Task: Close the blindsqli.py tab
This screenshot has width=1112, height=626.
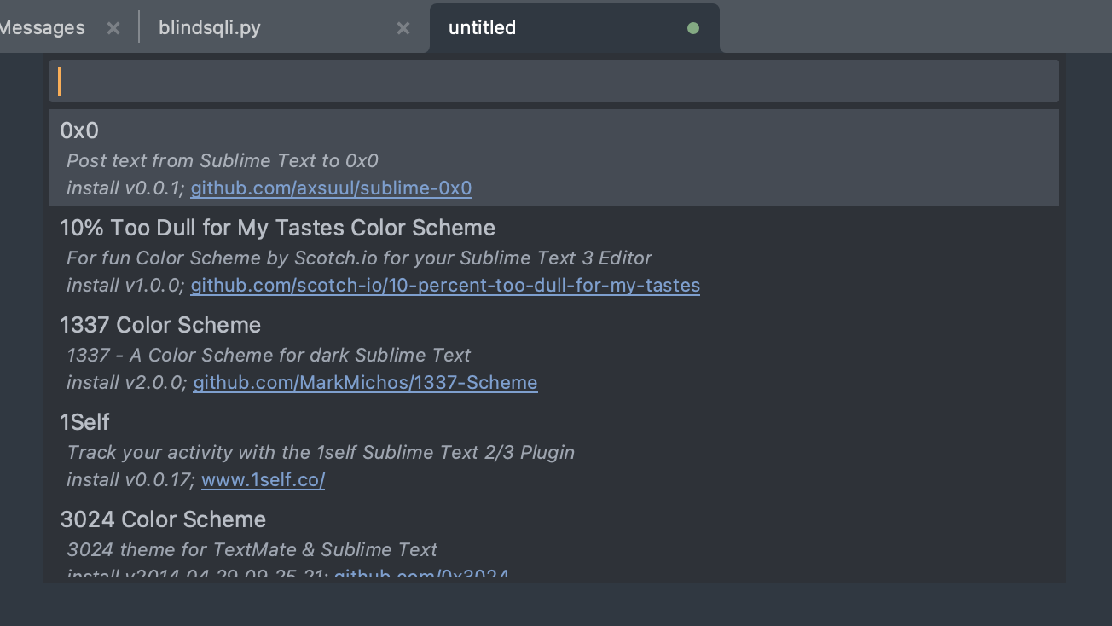Action: click(403, 28)
